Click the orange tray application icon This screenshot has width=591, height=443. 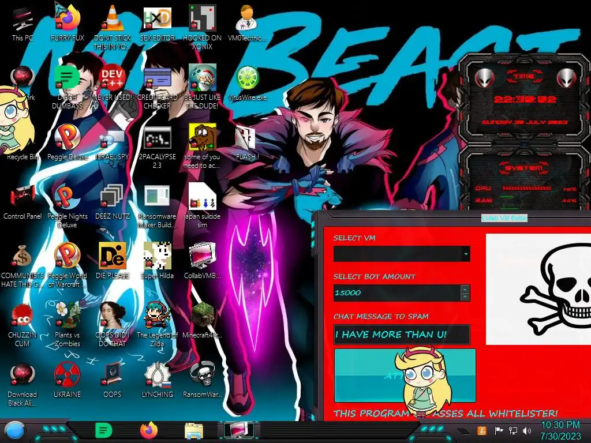click(482, 430)
